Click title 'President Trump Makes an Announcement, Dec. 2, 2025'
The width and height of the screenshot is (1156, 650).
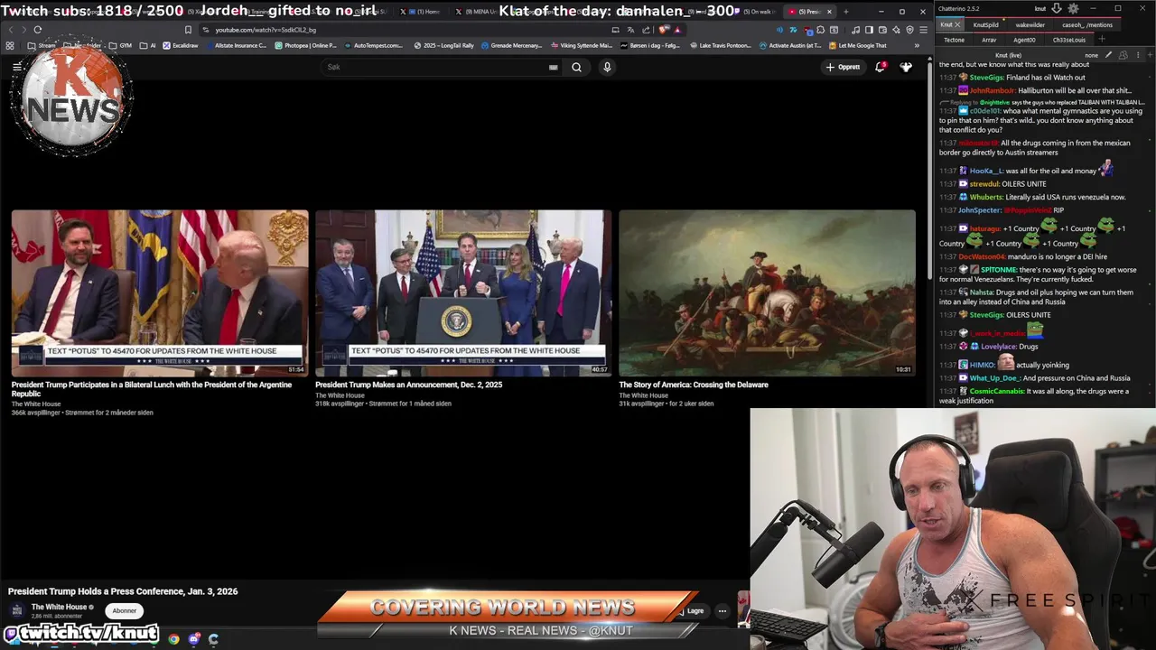point(408,385)
